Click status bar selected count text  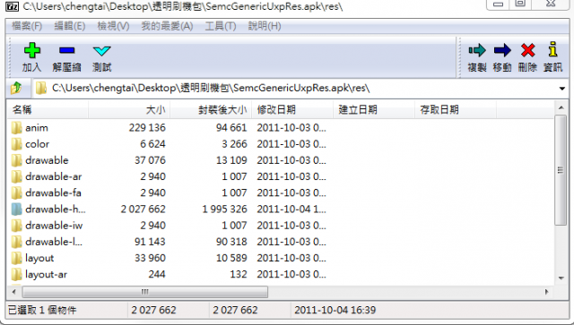click(x=42, y=310)
